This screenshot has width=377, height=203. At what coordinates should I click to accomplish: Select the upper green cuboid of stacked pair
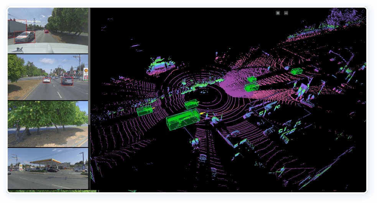pyautogui.click(x=252, y=79)
